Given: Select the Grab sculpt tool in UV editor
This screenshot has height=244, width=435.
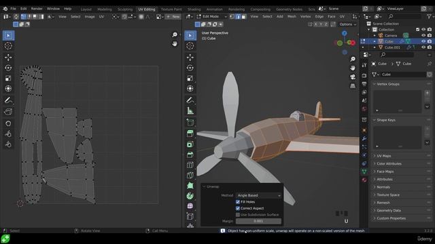Looking at the screenshot, I should (x=8, y=123).
